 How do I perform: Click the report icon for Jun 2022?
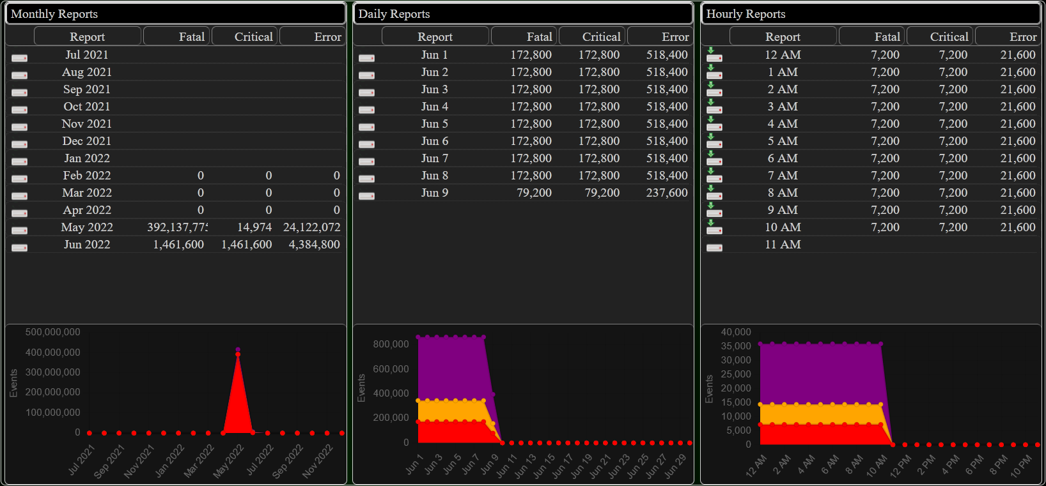point(20,248)
